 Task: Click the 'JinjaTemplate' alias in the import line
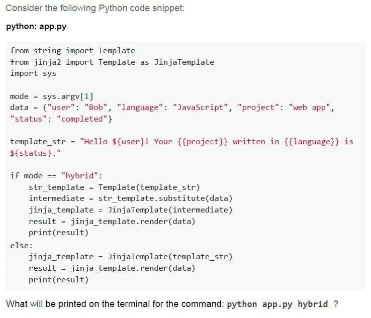point(184,62)
